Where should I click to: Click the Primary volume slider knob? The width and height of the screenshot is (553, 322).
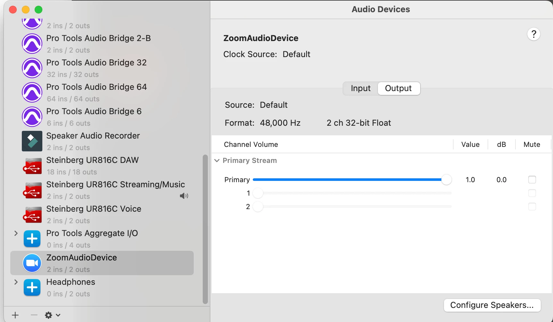tap(446, 180)
